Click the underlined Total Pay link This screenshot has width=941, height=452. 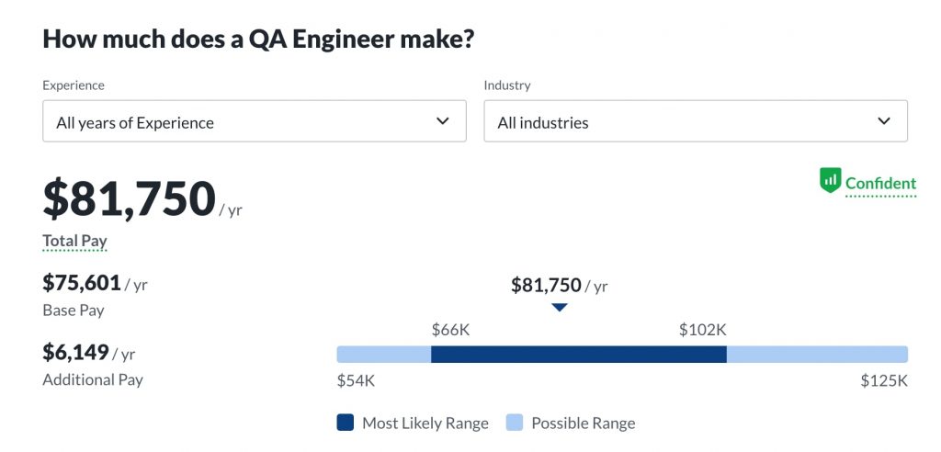point(74,242)
